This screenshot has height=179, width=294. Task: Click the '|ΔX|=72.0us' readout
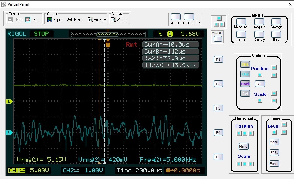170,58
